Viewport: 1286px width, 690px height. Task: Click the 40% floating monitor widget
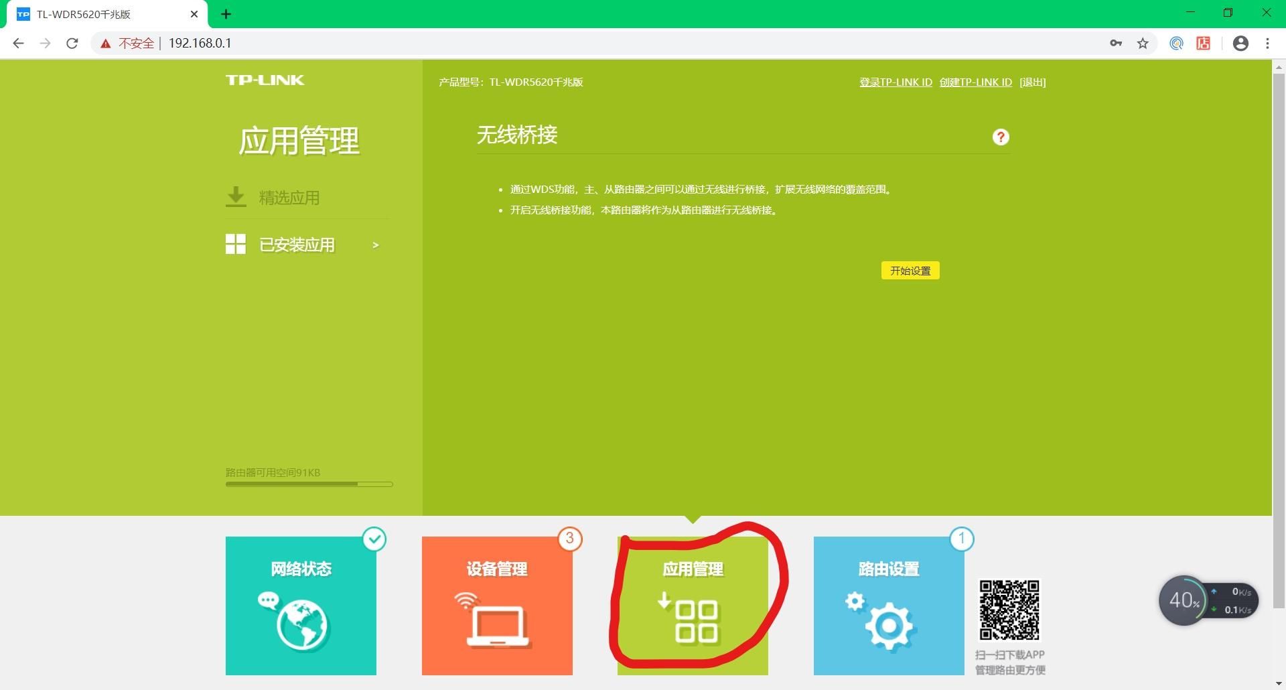[x=1209, y=600]
